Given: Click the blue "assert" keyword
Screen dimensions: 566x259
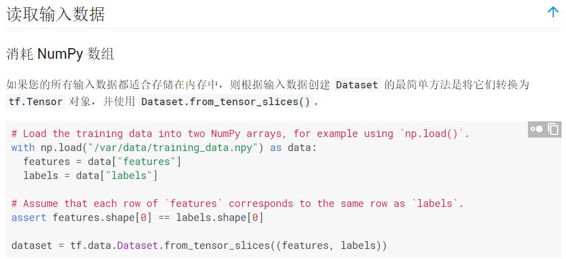Looking at the screenshot, I should click(x=29, y=218).
